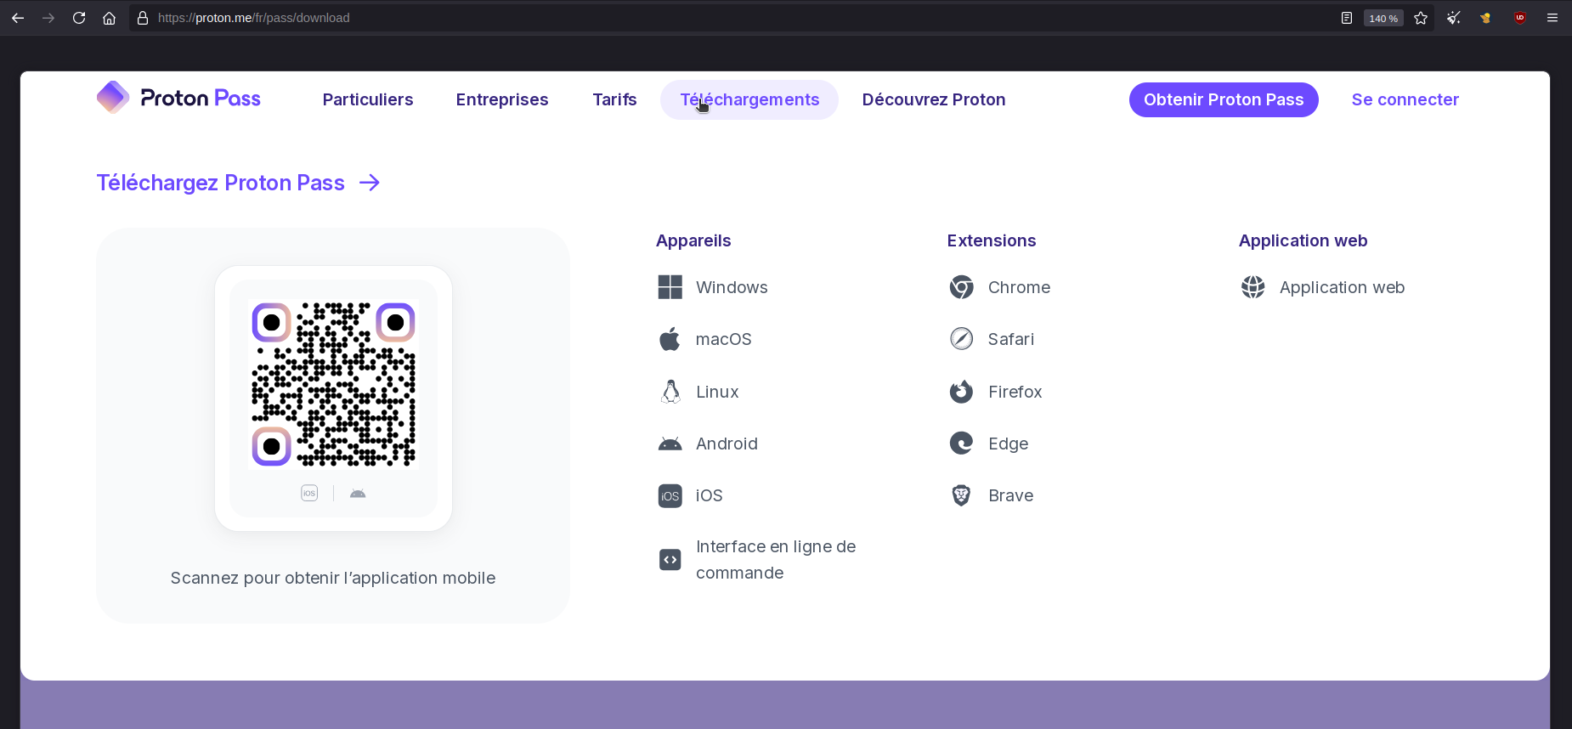Viewport: 1572px width, 729px height.
Task: Click the Se connecter link
Action: pos(1405,99)
